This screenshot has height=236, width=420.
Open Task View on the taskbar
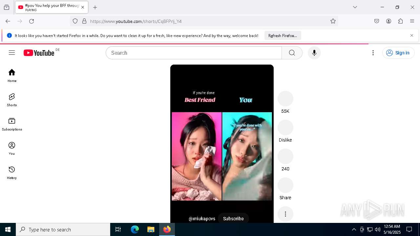[x=118, y=229]
